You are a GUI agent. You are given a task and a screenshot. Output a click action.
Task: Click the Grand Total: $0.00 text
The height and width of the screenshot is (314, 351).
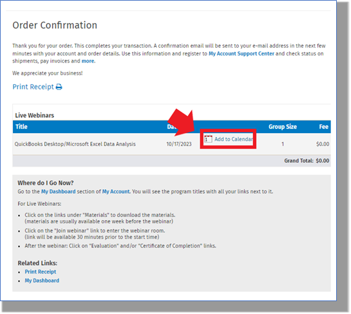307,161
